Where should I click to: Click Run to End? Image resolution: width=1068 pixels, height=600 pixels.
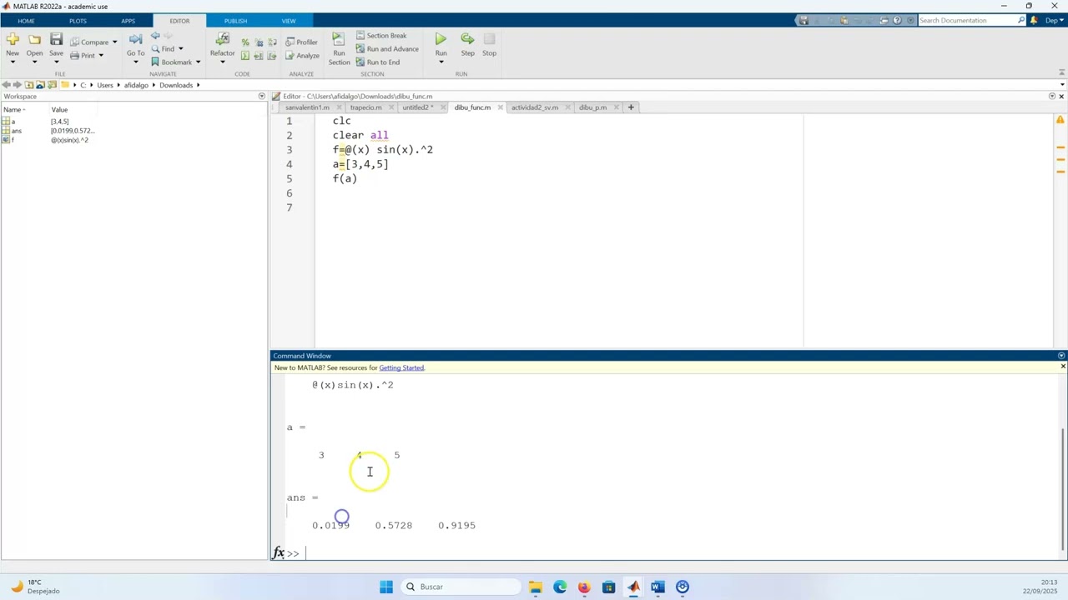[378, 62]
